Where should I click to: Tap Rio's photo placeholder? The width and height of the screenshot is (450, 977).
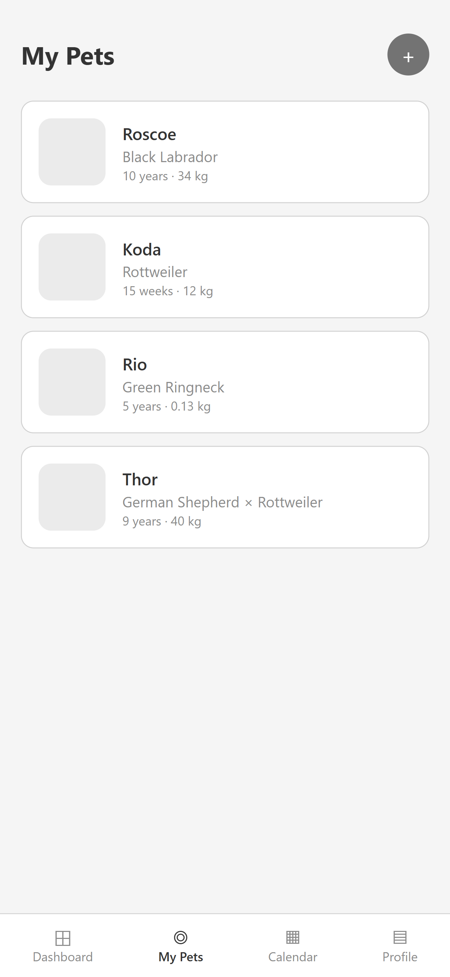click(x=72, y=382)
